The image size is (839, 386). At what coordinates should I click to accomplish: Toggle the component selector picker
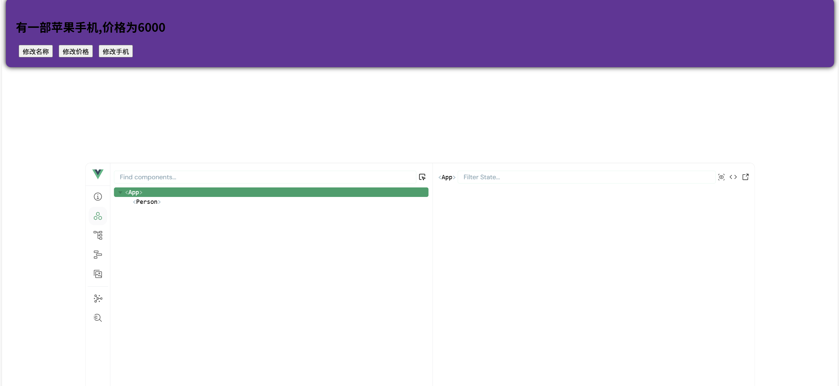[422, 177]
